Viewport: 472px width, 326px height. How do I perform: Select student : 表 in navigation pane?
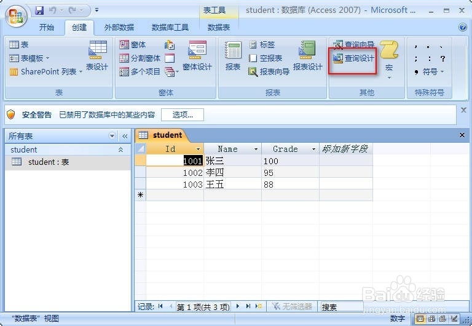(68, 162)
